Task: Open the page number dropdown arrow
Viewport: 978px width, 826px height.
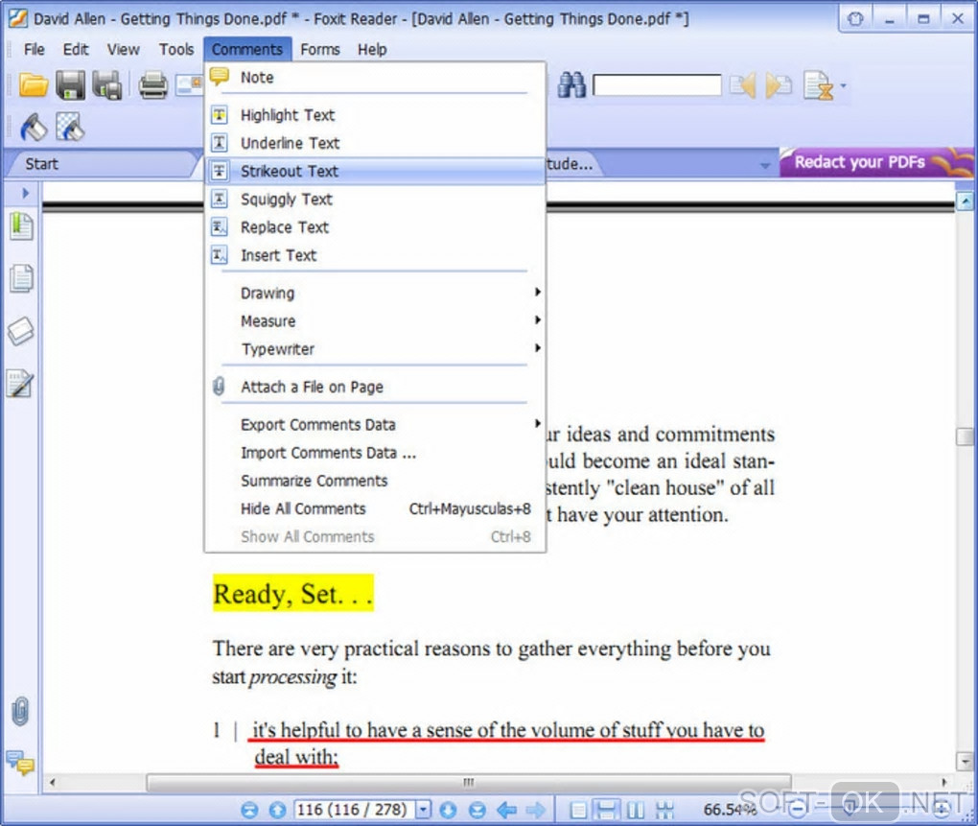Action: [x=424, y=810]
